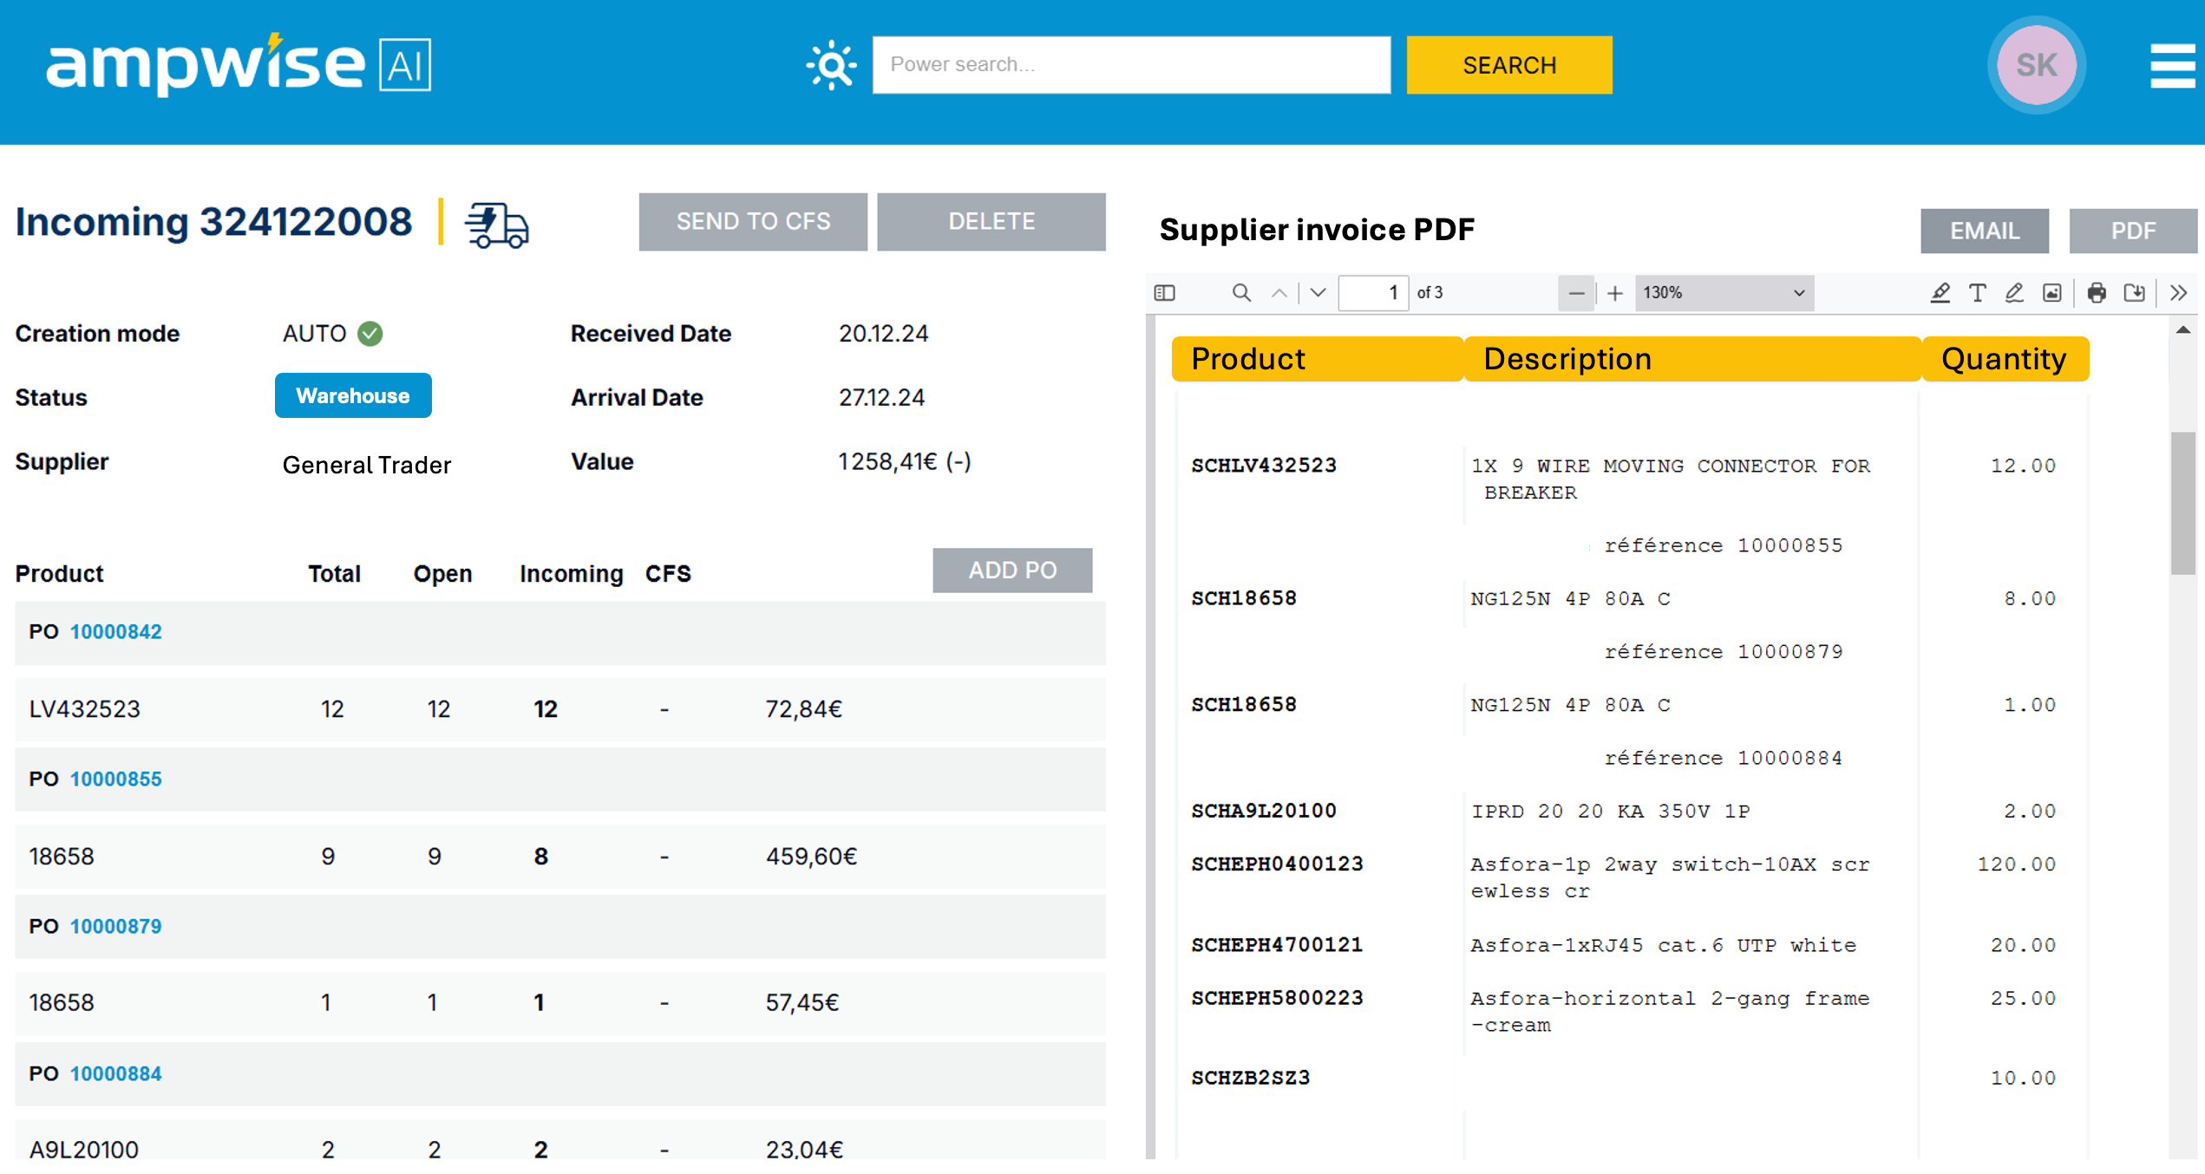The image size is (2205, 1174).
Task: Click the delivery truck icon beside Incoming 324122008
Action: click(x=497, y=225)
